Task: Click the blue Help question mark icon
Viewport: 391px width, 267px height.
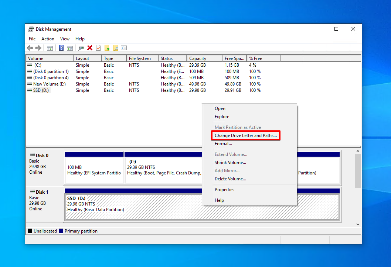Action: pos(61,48)
